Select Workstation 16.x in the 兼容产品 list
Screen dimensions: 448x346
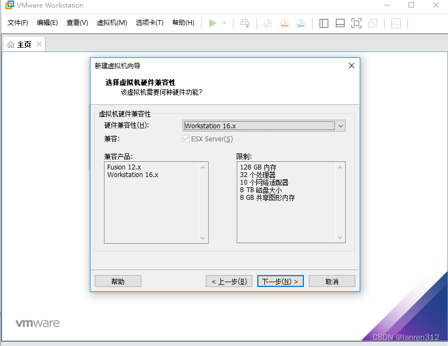[x=133, y=175]
